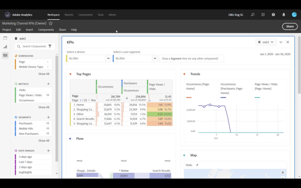
Task: Favorite the project with the star icon
Action: point(51,23)
